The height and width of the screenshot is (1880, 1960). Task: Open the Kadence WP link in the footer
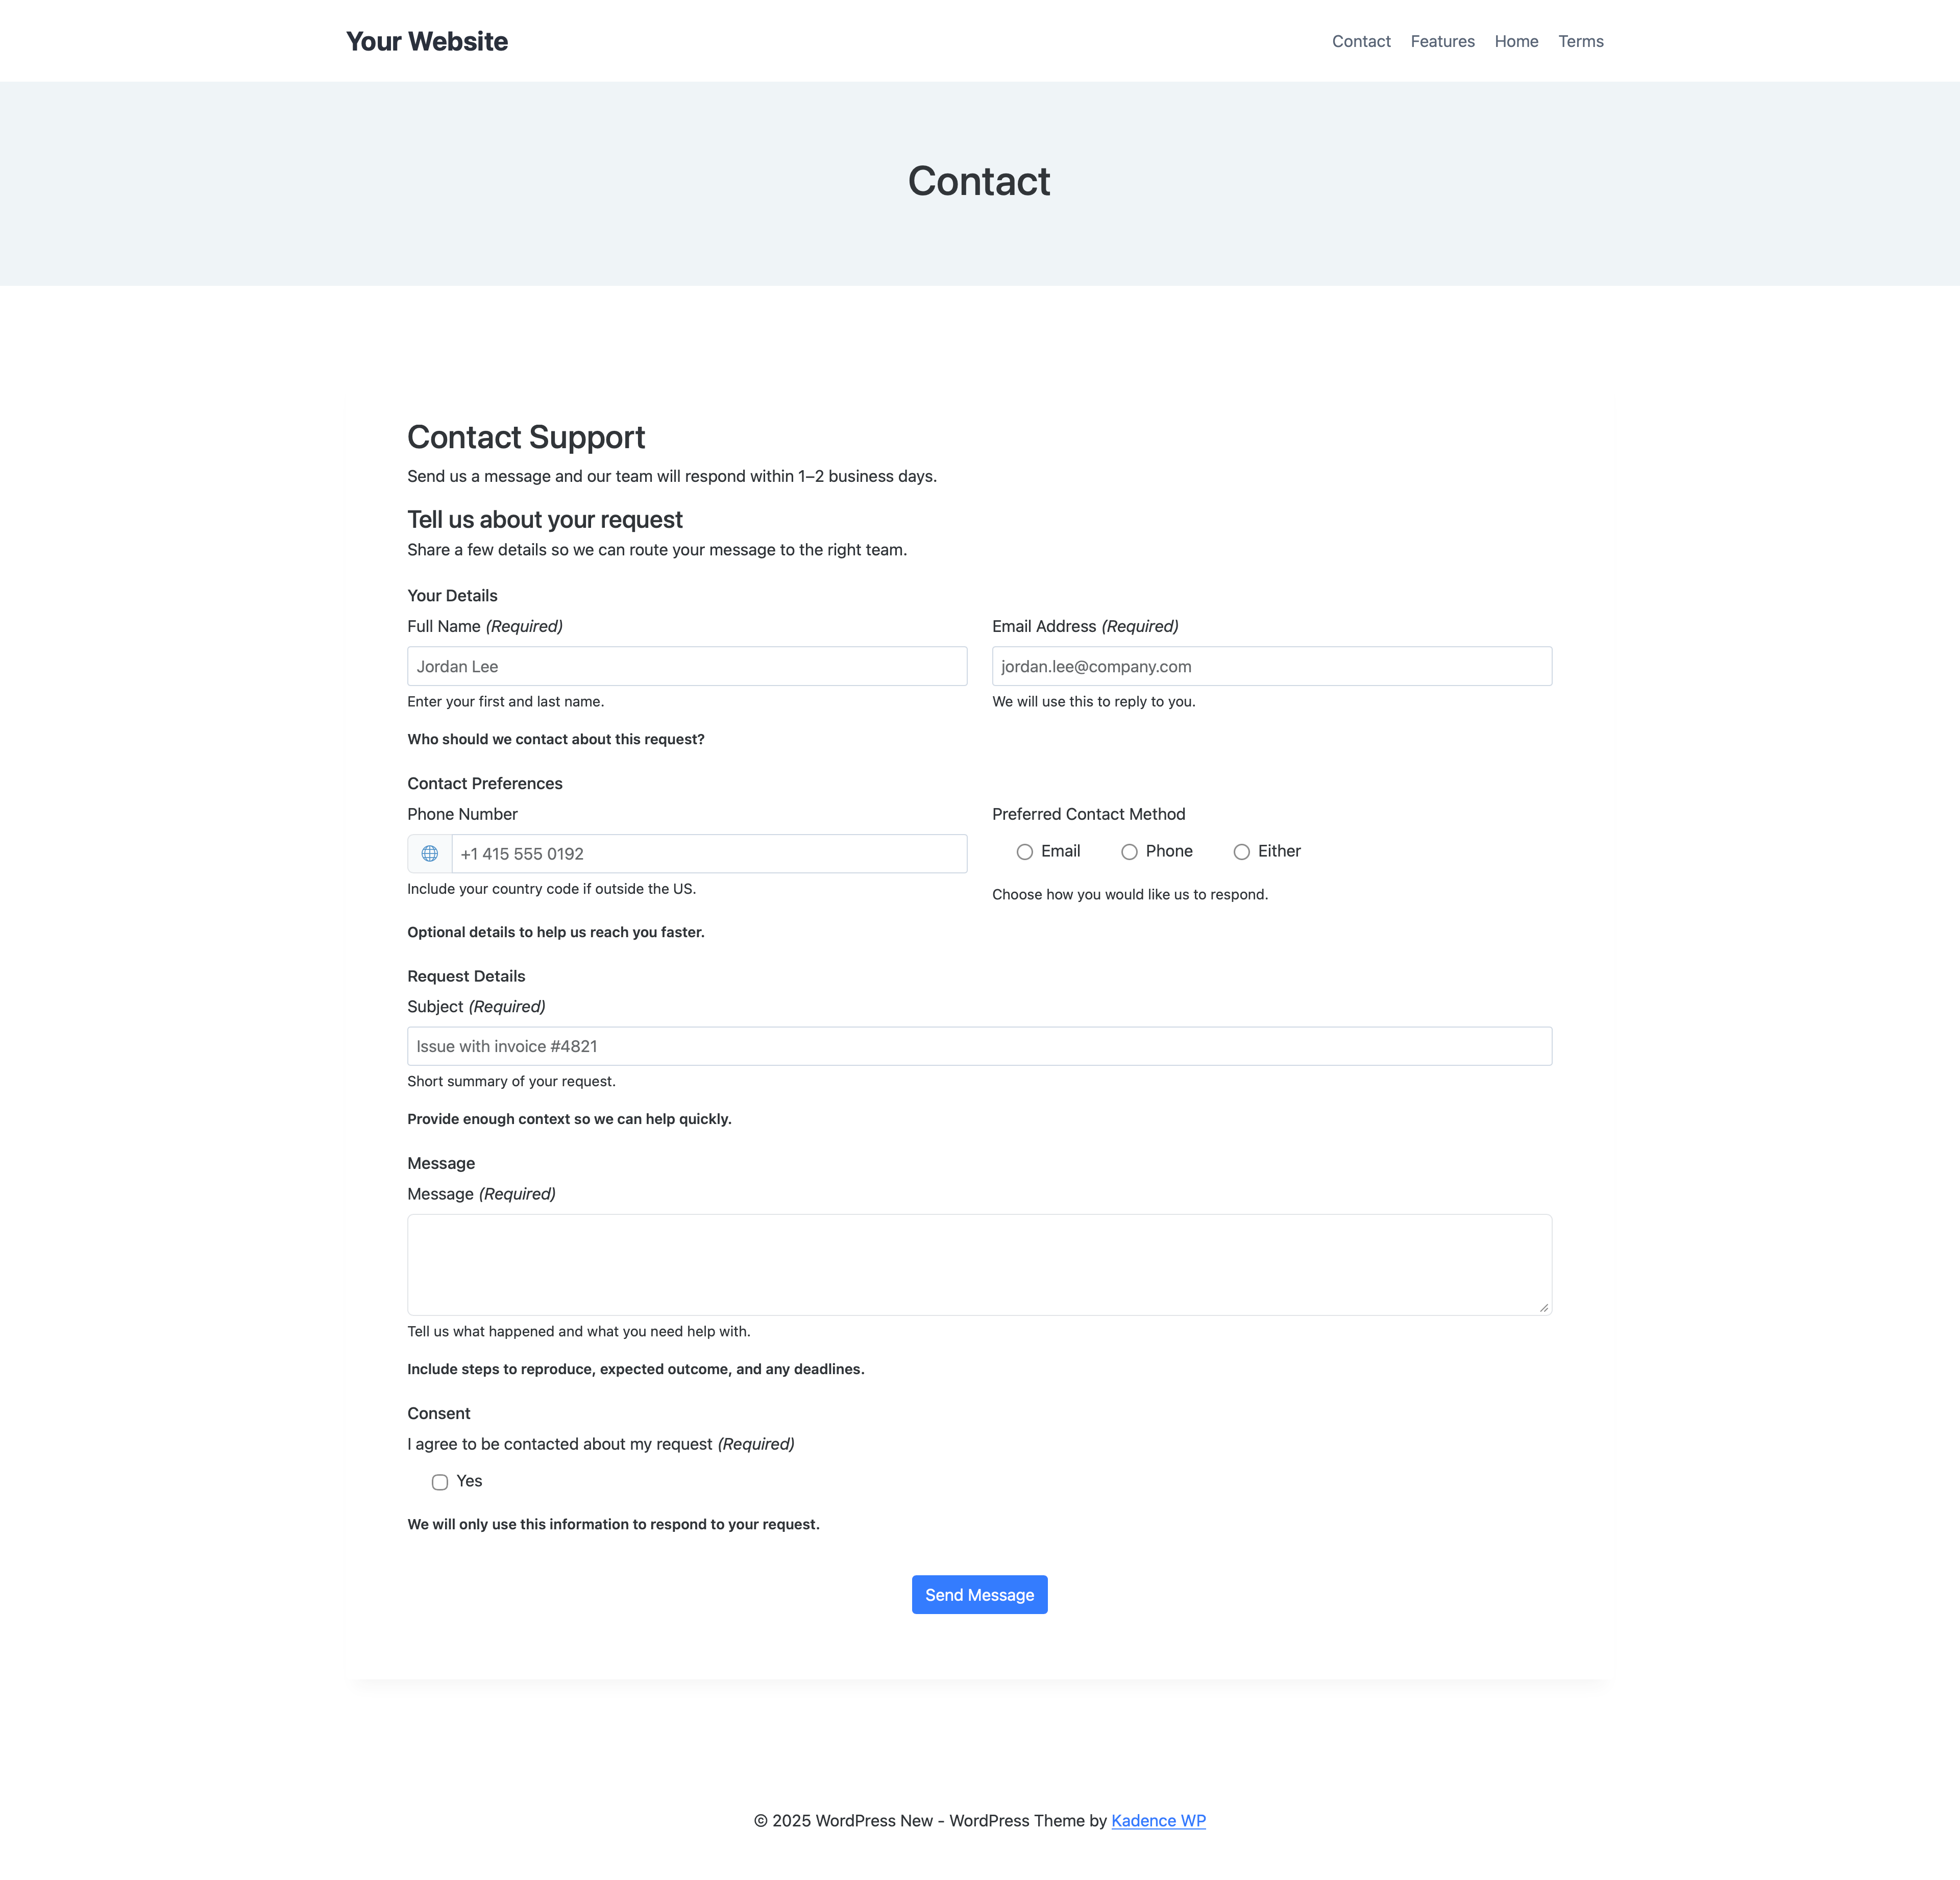pyautogui.click(x=1158, y=1820)
